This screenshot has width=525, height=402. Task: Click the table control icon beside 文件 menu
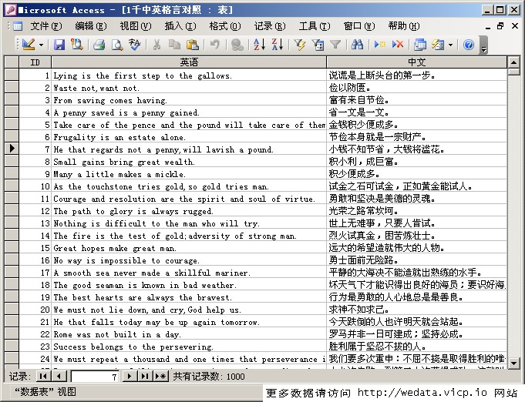click(x=18, y=25)
